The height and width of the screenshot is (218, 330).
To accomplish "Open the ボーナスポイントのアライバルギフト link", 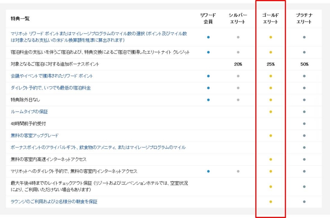I will click(x=98, y=147).
